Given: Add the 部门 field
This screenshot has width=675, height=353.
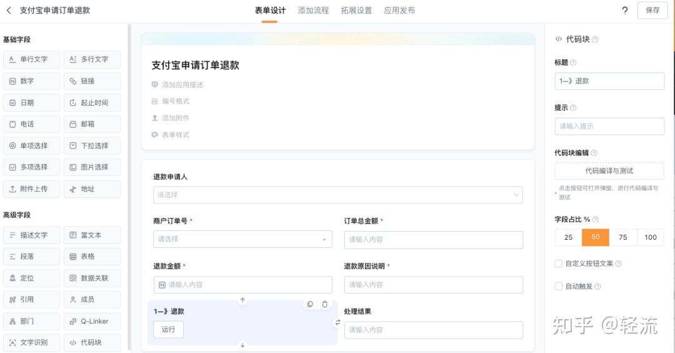Looking at the screenshot, I should [31, 321].
